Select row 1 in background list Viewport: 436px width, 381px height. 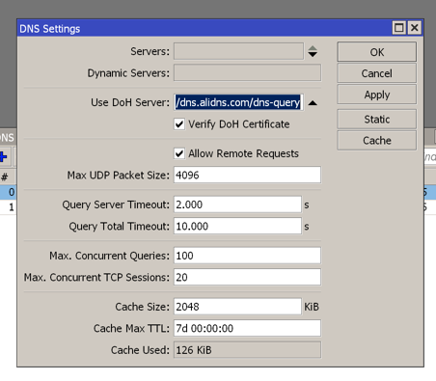click(9, 206)
